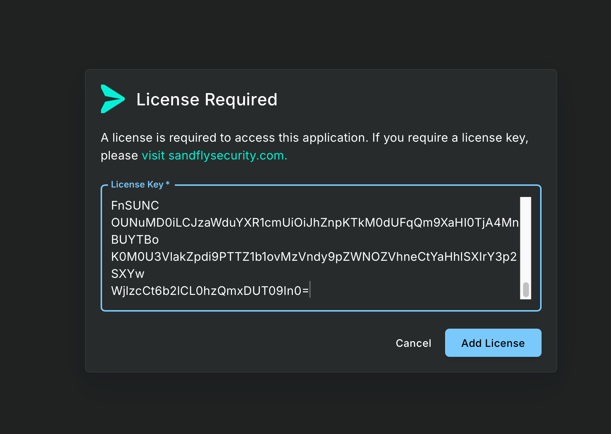This screenshot has width=611, height=434.
Task: Click the License Required heading
Action: click(207, 99)
